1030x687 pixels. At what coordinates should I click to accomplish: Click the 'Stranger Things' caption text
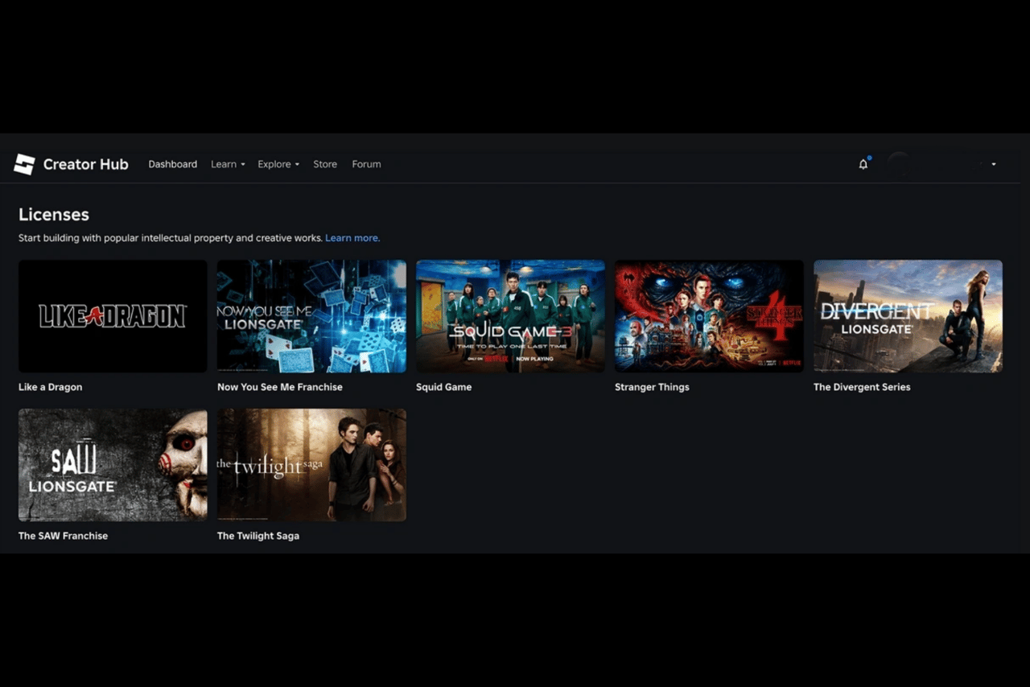[652, 387]
